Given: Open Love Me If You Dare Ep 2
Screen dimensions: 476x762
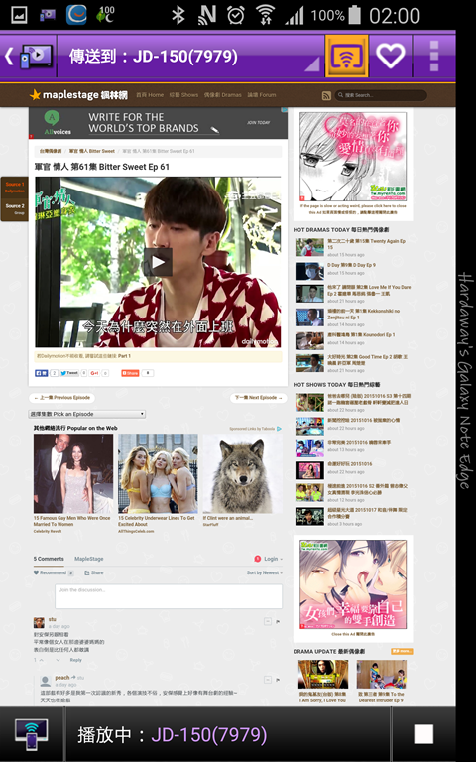Looking at the screenshot, I should pyautogui.click(x=369, y=290).
